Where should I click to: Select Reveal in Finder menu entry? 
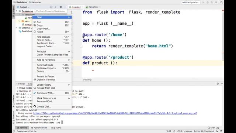[x=52, y=76]
